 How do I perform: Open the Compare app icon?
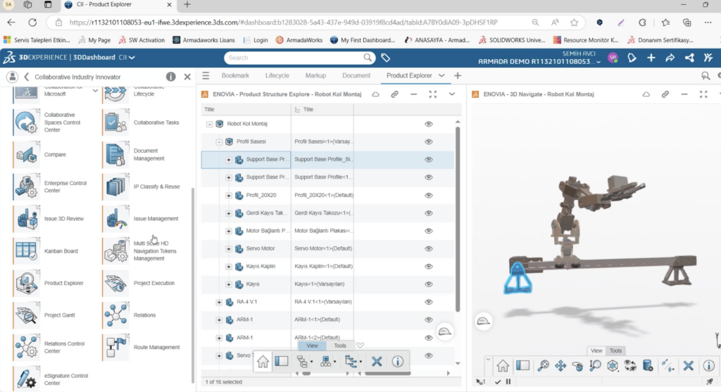tap(26, 154)
